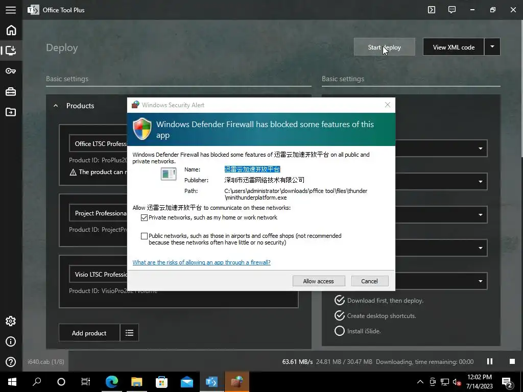Click Cortana circle on taskbar
This screenshot has width=523, height=392.
(x=61, y=382)
